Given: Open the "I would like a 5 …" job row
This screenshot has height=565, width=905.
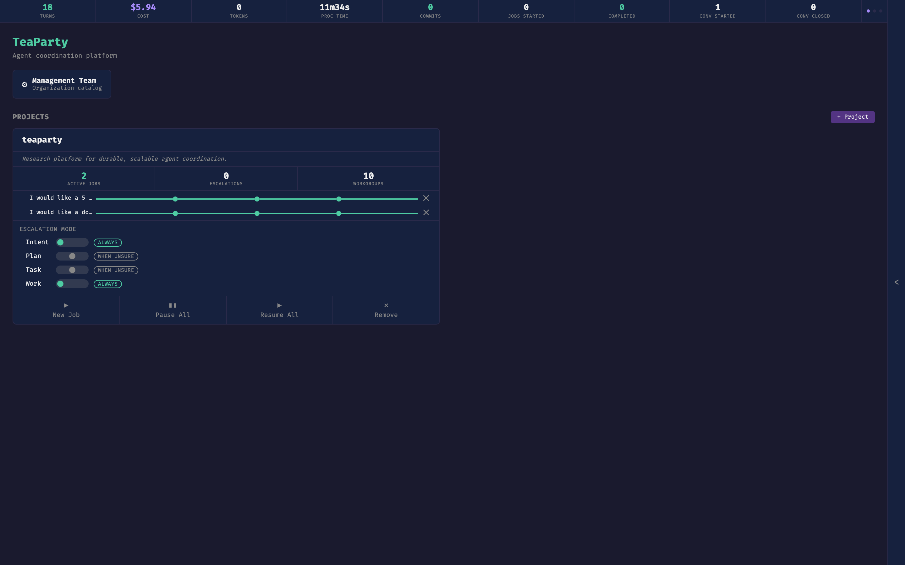Looking at the screenshot, I should point(226,198).
